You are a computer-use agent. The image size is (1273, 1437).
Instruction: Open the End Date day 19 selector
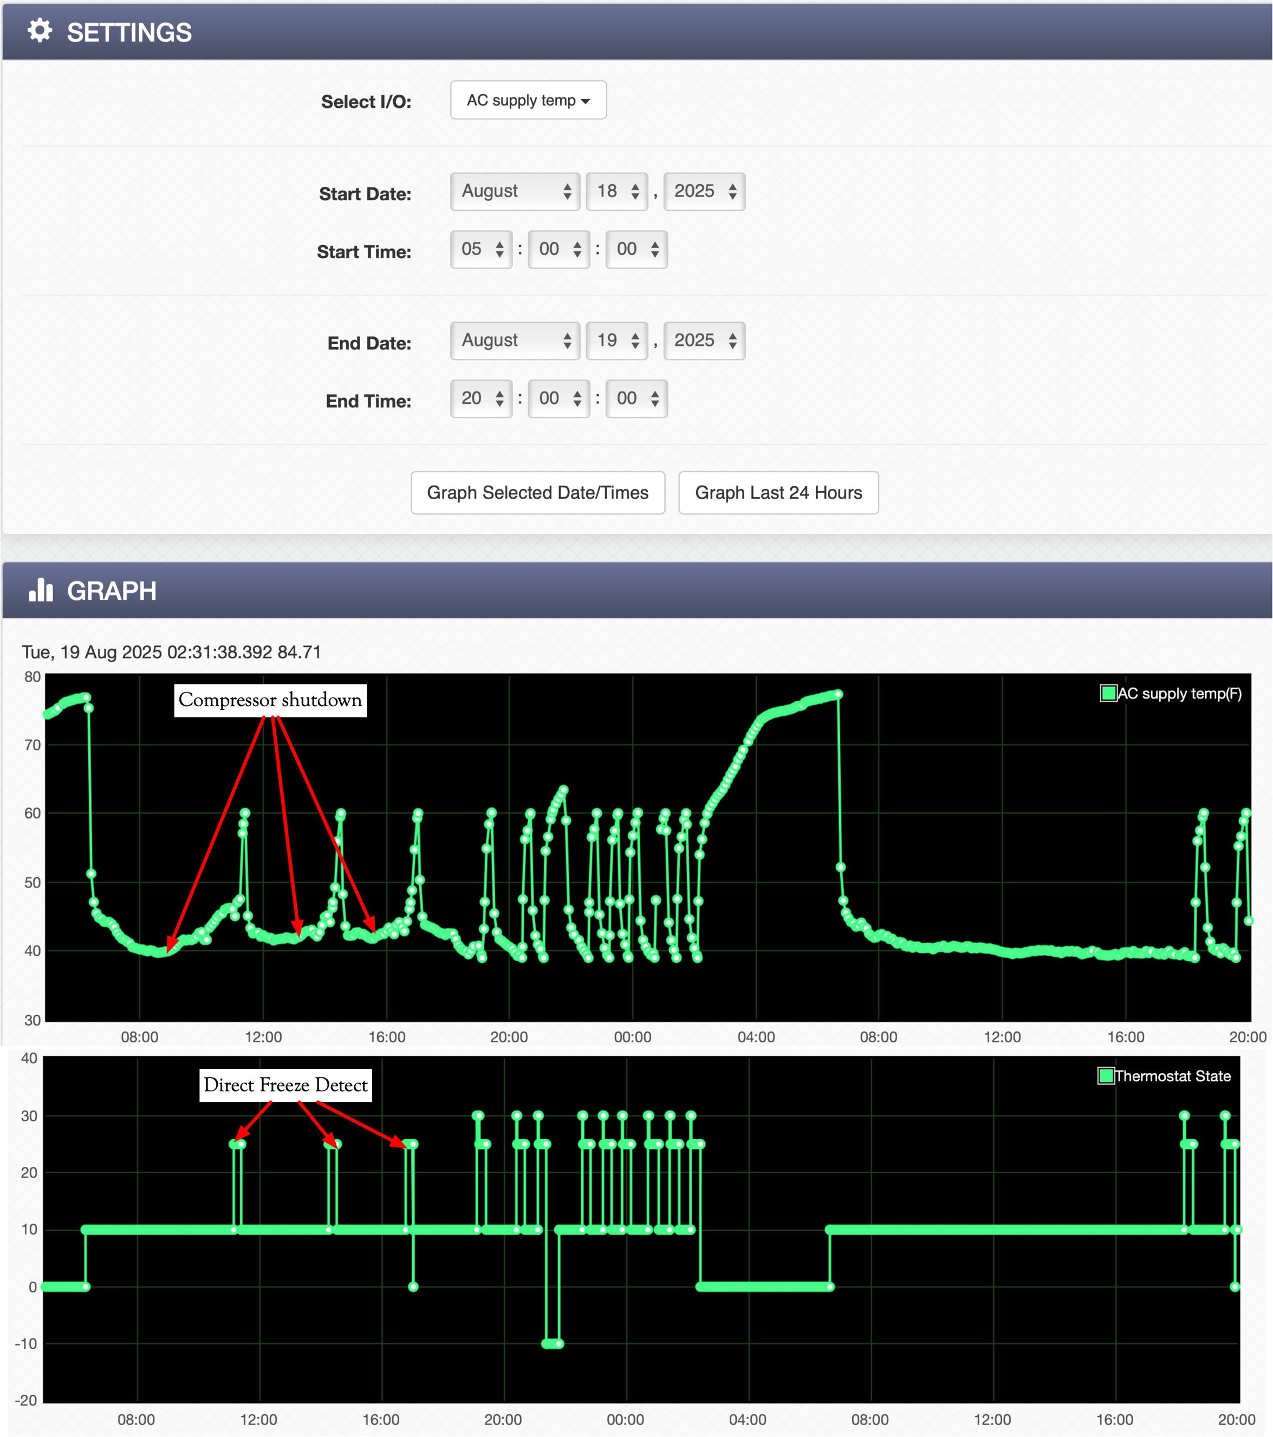coord(617,341)
